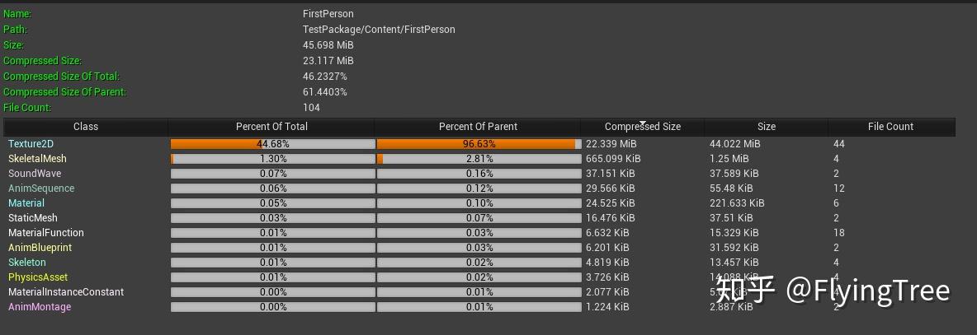Select AnimSequence in the class list
Image resolution: width=977 pixels, height=335 pixels.
click(41, 188)
